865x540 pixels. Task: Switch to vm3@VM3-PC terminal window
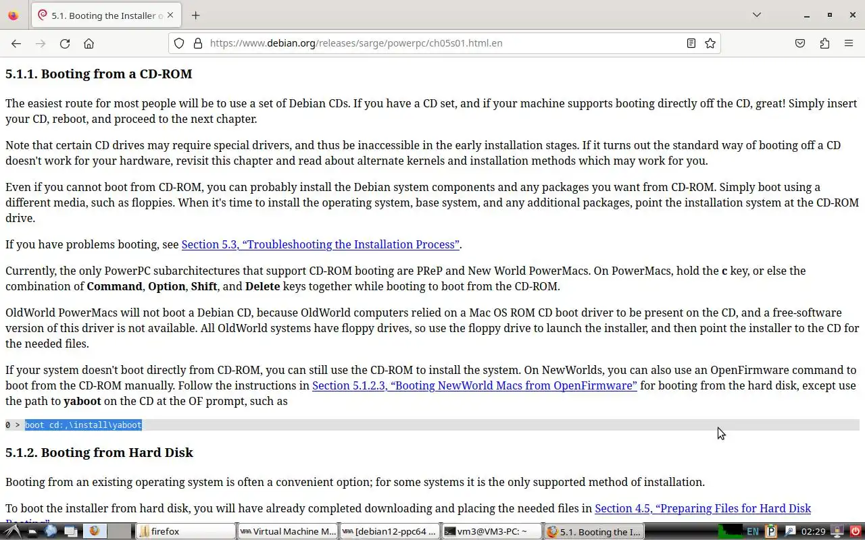click(x=491, y=531)
